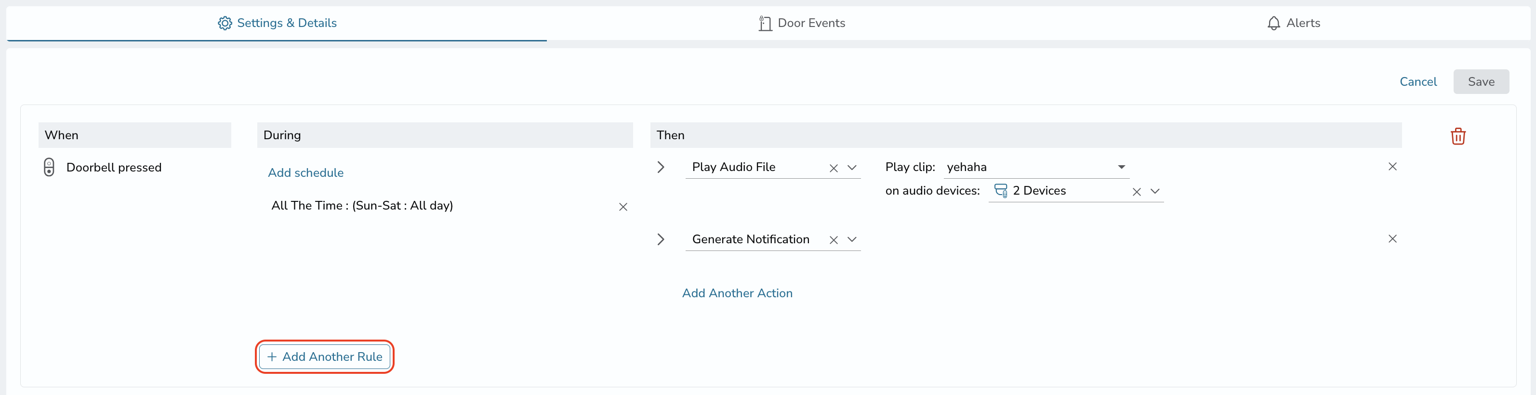This screenshot has width=1536, height=395.
Task: Open the audio devices dropdown arrow
Action: (x=1155, y=191)
